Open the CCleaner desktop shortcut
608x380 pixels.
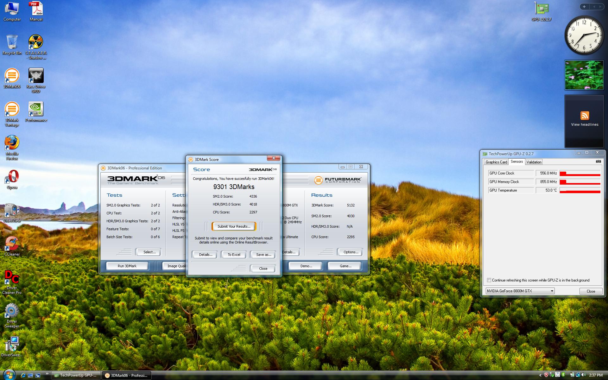(12, 246)
